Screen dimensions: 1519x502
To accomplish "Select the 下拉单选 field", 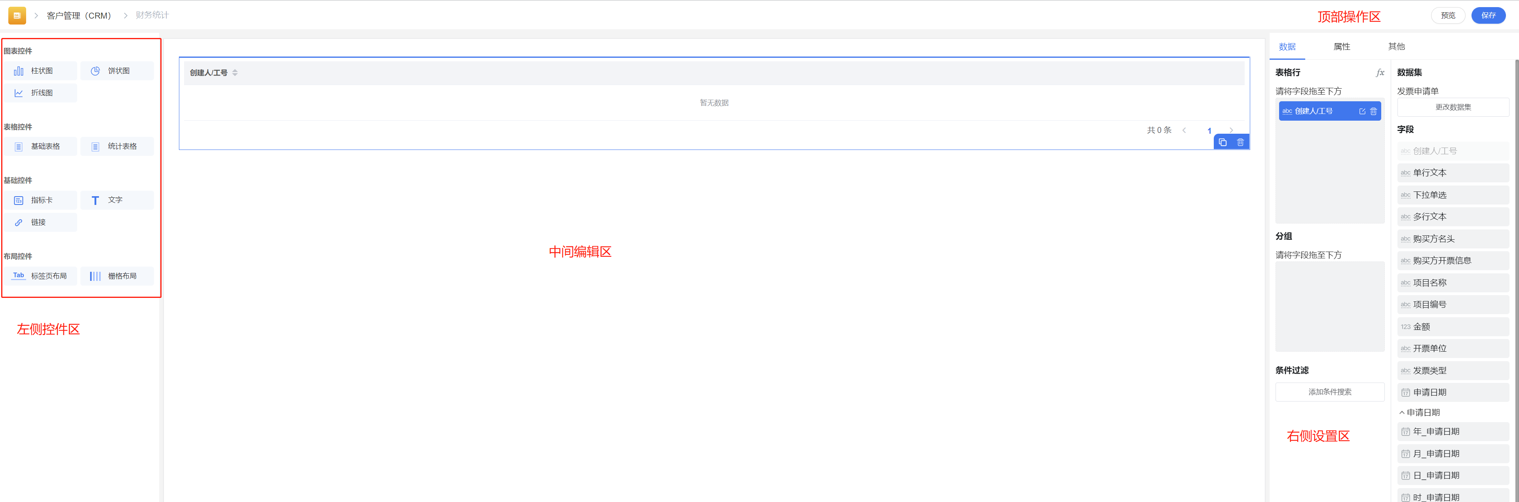I will [1453, 195].
